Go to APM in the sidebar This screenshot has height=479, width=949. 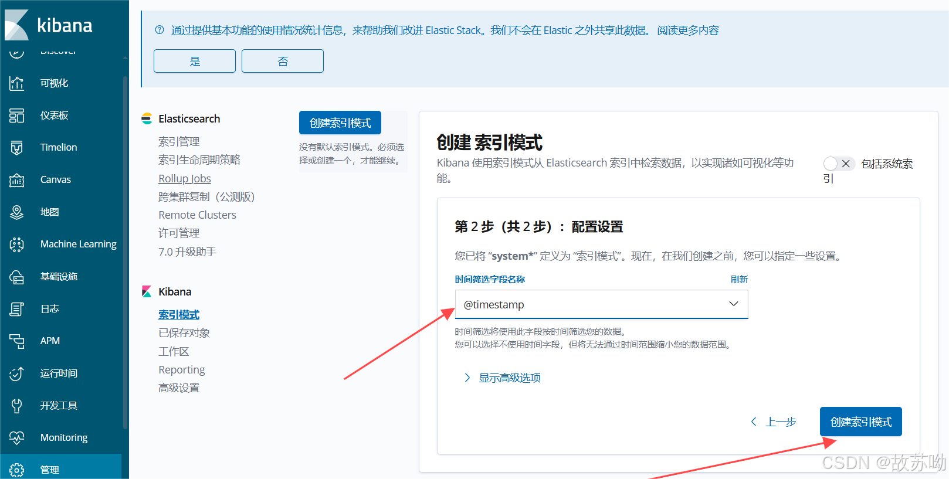(x=50, y=341)
